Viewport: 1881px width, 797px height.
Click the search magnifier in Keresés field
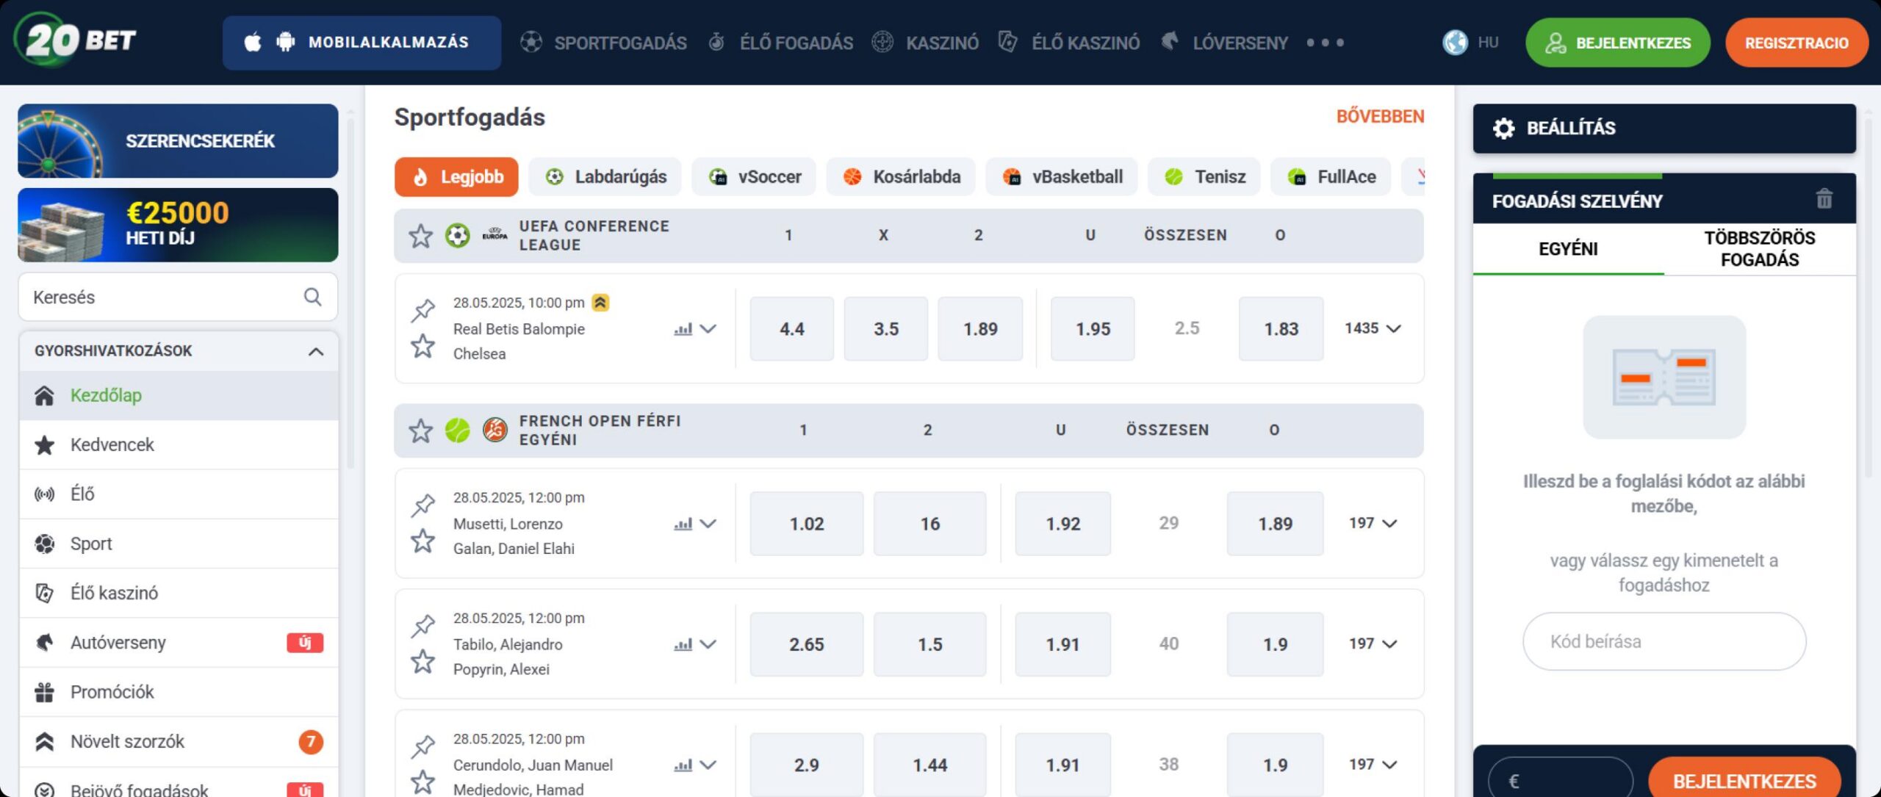[312, 297]
